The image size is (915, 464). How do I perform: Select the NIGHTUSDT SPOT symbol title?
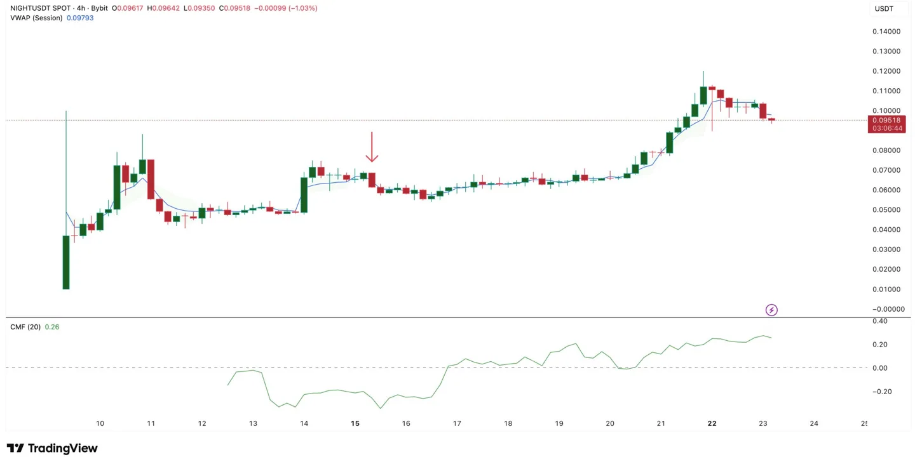(x=40, y=8)
